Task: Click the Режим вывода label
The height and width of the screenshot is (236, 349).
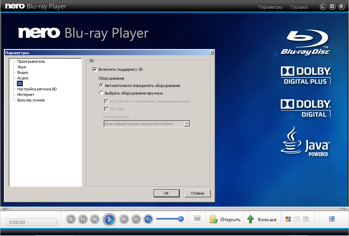Action: [x=116, y=117]
